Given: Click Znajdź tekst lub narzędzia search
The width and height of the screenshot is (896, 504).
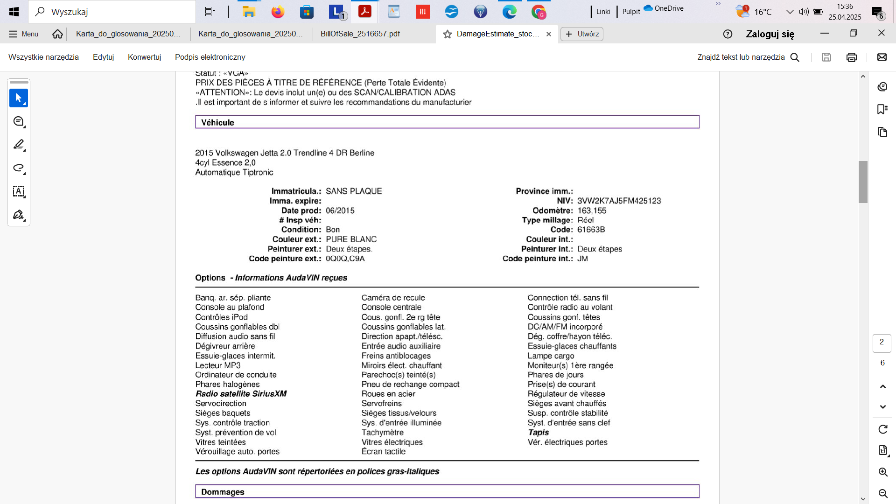Looking at the screenshot, I should [741, 57].
